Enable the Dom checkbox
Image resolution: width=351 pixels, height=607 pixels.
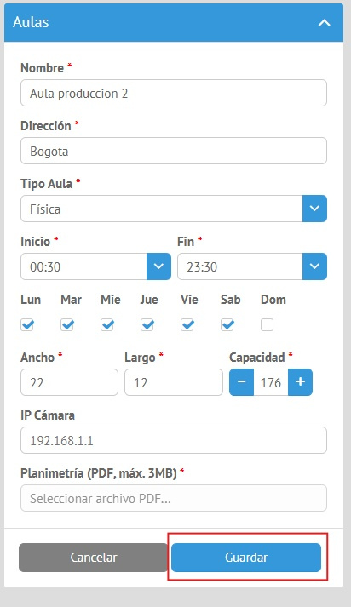tap(267, 325)
